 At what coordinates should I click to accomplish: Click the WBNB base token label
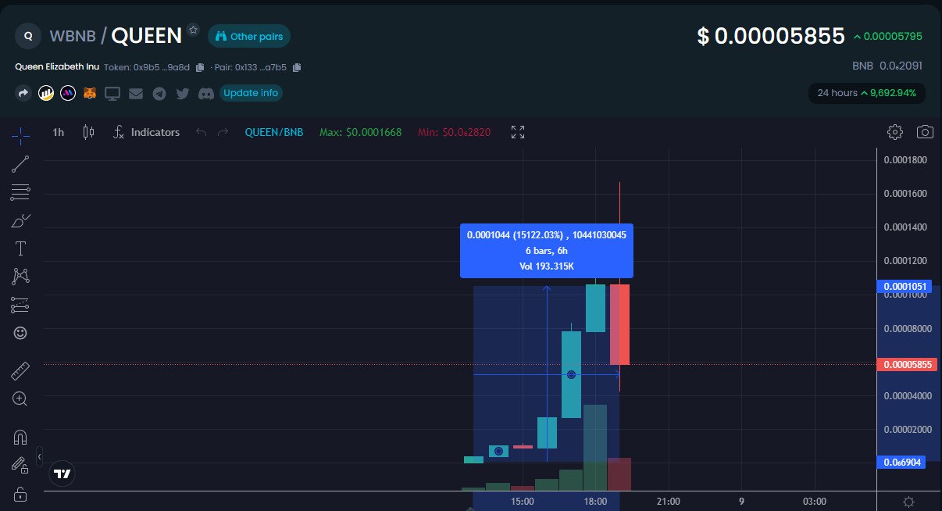[72, 36]
